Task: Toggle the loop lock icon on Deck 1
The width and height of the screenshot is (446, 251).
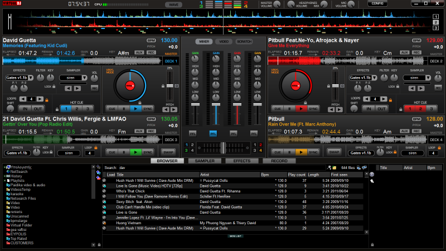Action: [47, 100]
